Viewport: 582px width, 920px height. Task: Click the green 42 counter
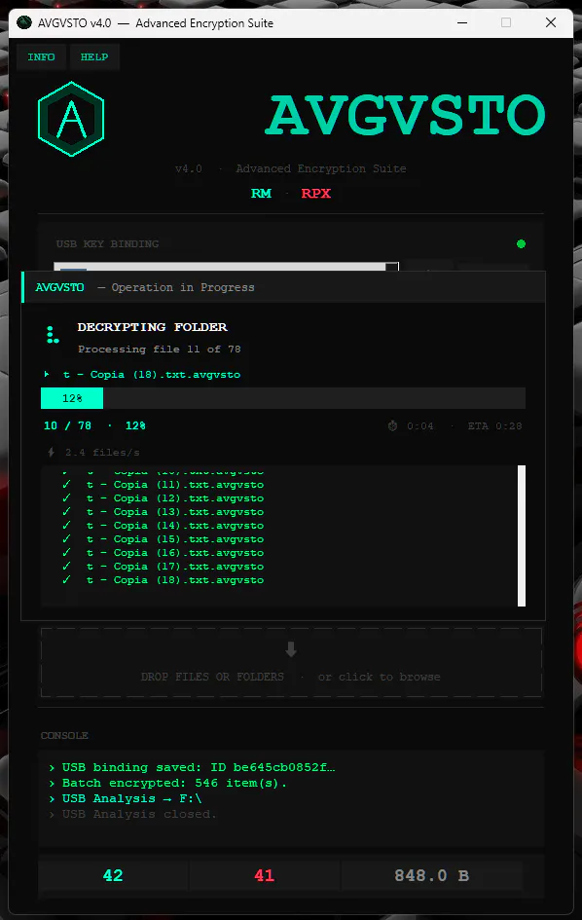click(113, 876)
